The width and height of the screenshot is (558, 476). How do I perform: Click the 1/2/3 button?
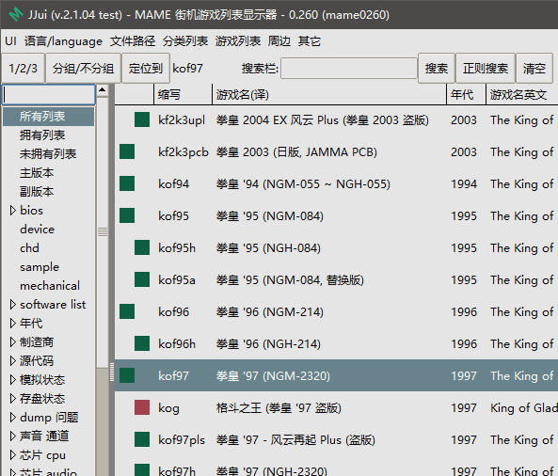coord(24,69)
